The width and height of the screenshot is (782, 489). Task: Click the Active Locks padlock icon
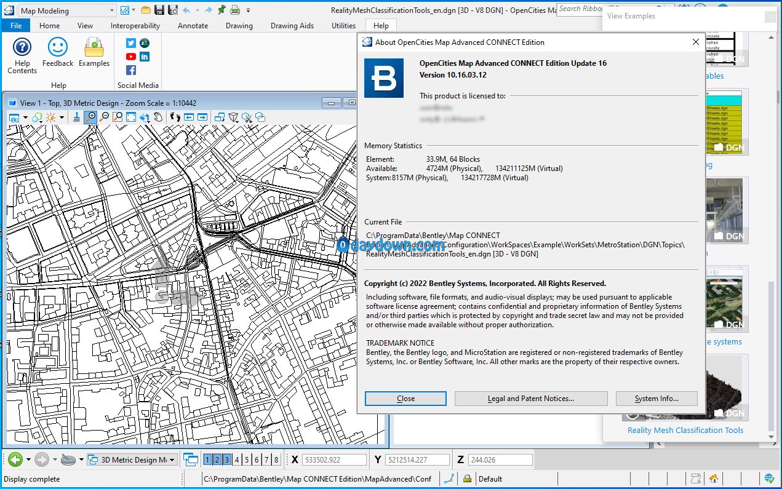468,479
